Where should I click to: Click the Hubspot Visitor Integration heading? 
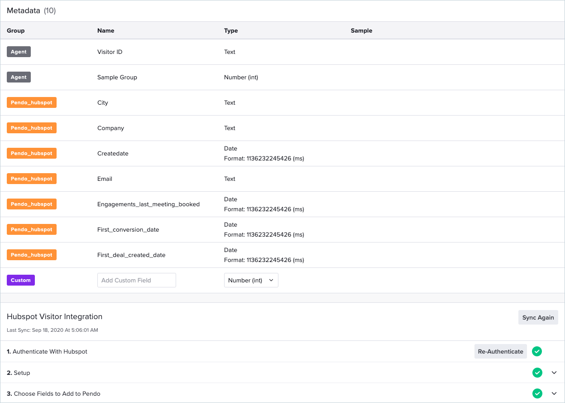55,316
